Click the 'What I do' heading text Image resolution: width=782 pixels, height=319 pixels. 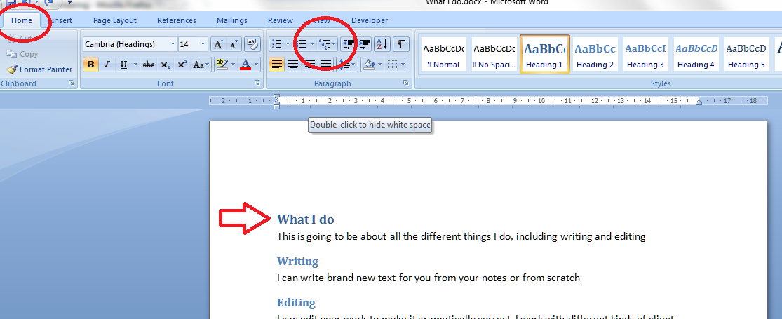click(305, 219)
